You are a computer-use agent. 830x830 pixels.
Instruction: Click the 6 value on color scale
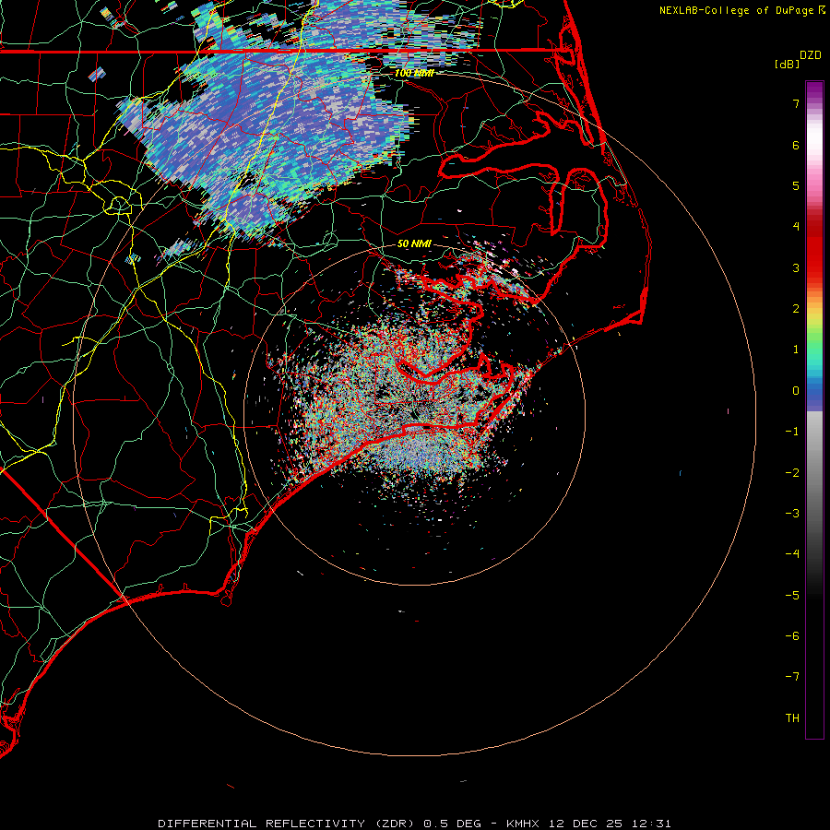coord(796,145)
